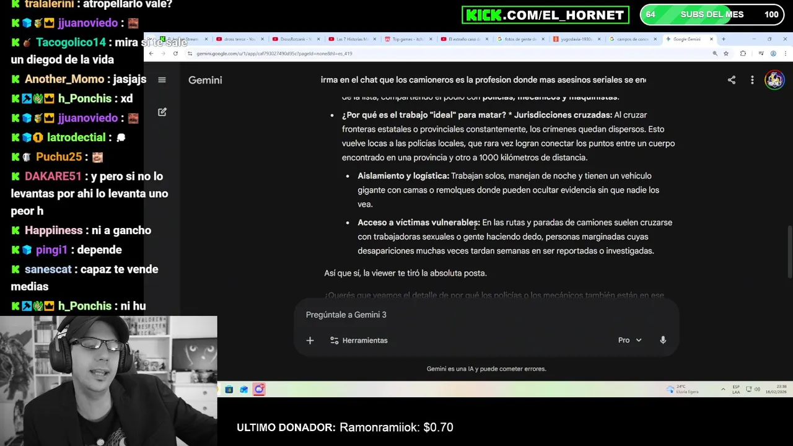Click 'ULTIMO DONADOR: Ramonramiiok: $0.70' text

pyautogui.click(x=345, y=427)
